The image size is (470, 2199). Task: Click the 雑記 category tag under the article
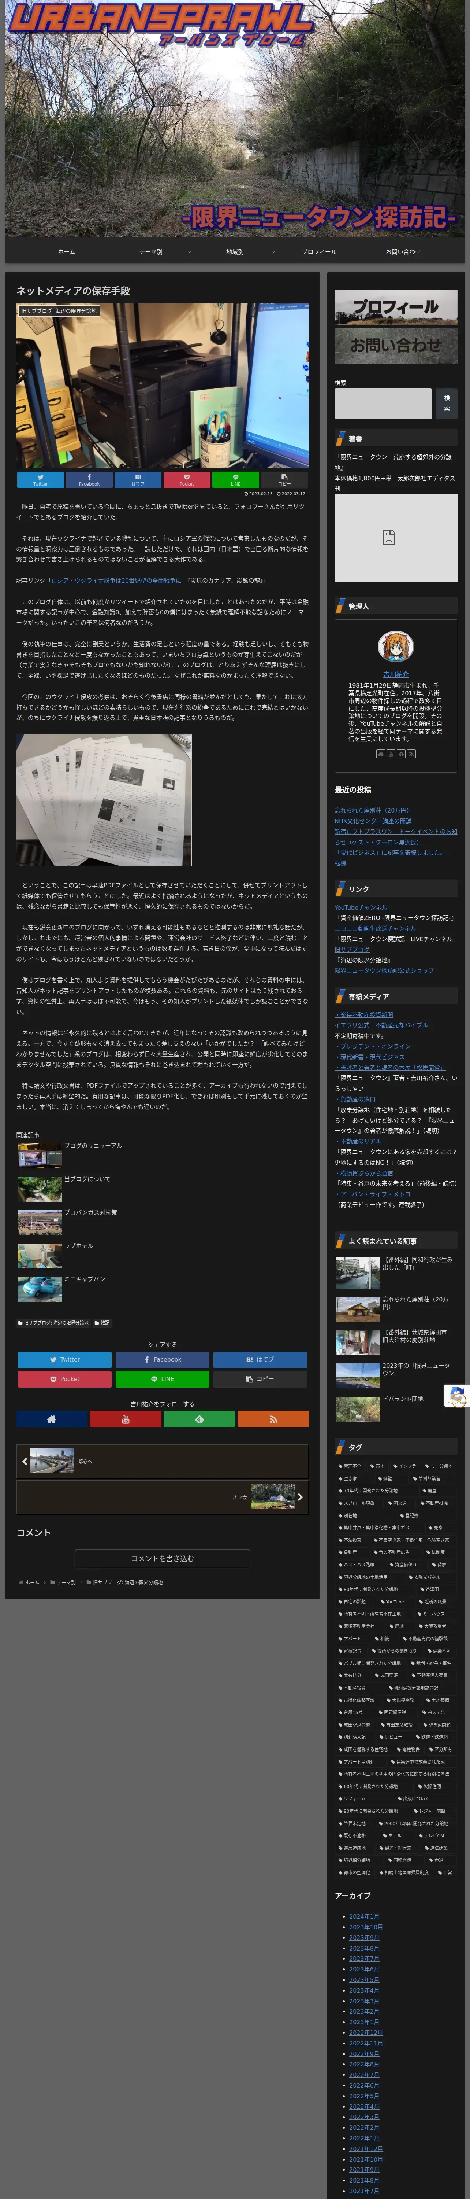click(x=101, y=1322)
